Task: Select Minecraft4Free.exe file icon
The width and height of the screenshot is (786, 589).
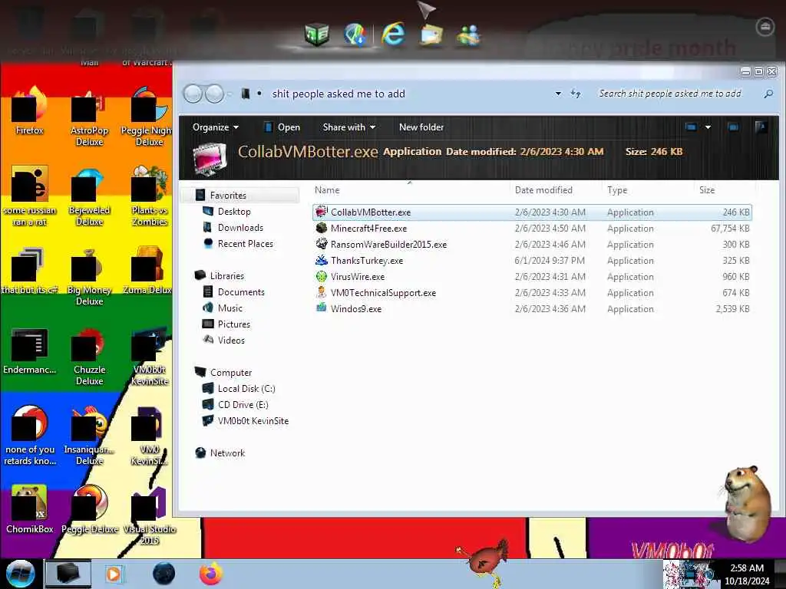Action: (x=322, y=229)
